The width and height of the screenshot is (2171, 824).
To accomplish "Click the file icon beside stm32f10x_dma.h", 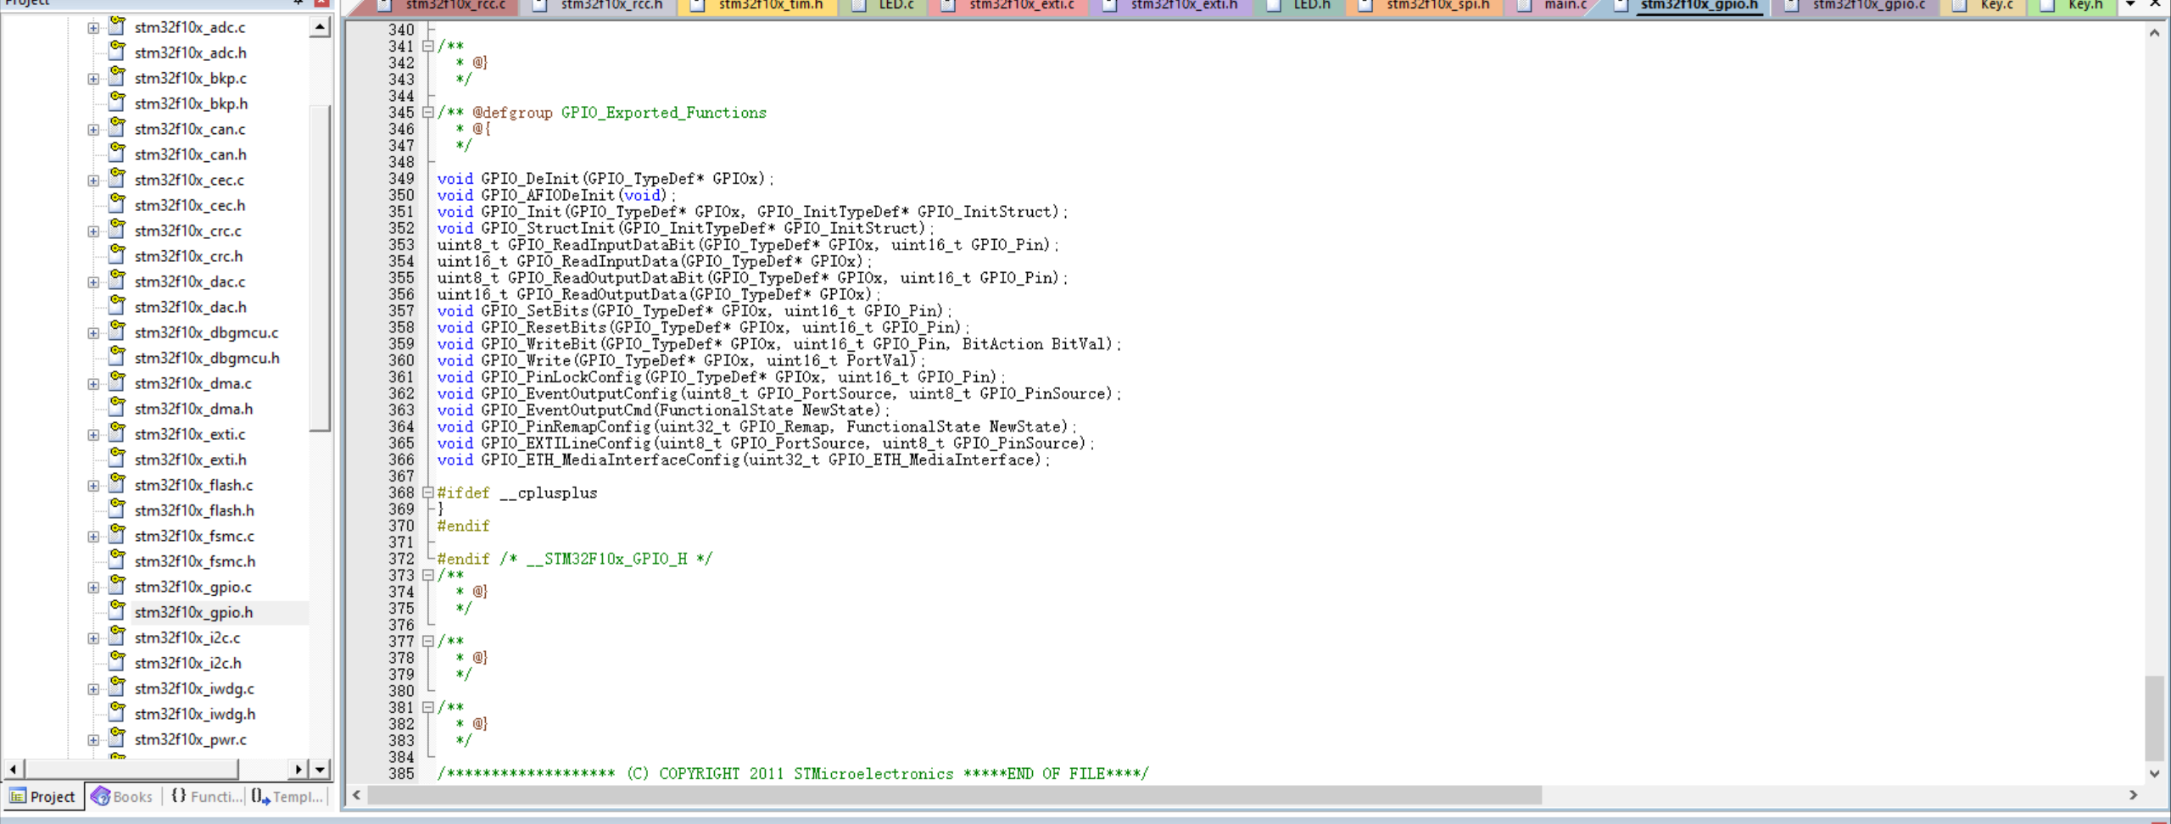I will (118, 408).
